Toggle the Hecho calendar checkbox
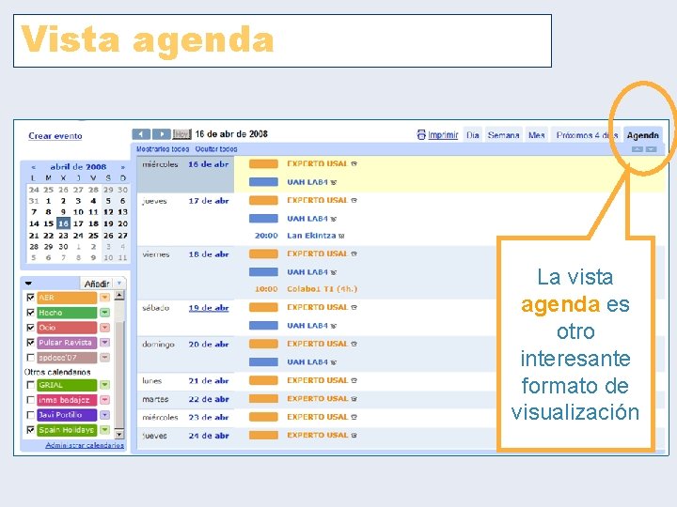Image resolution: width=677 pixels, height=507 pixels. click(31, 312)
